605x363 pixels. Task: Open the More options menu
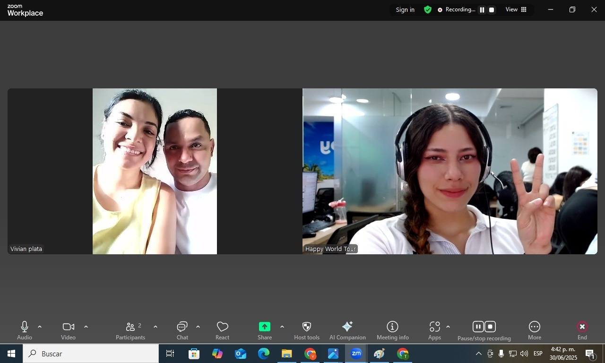535,330
